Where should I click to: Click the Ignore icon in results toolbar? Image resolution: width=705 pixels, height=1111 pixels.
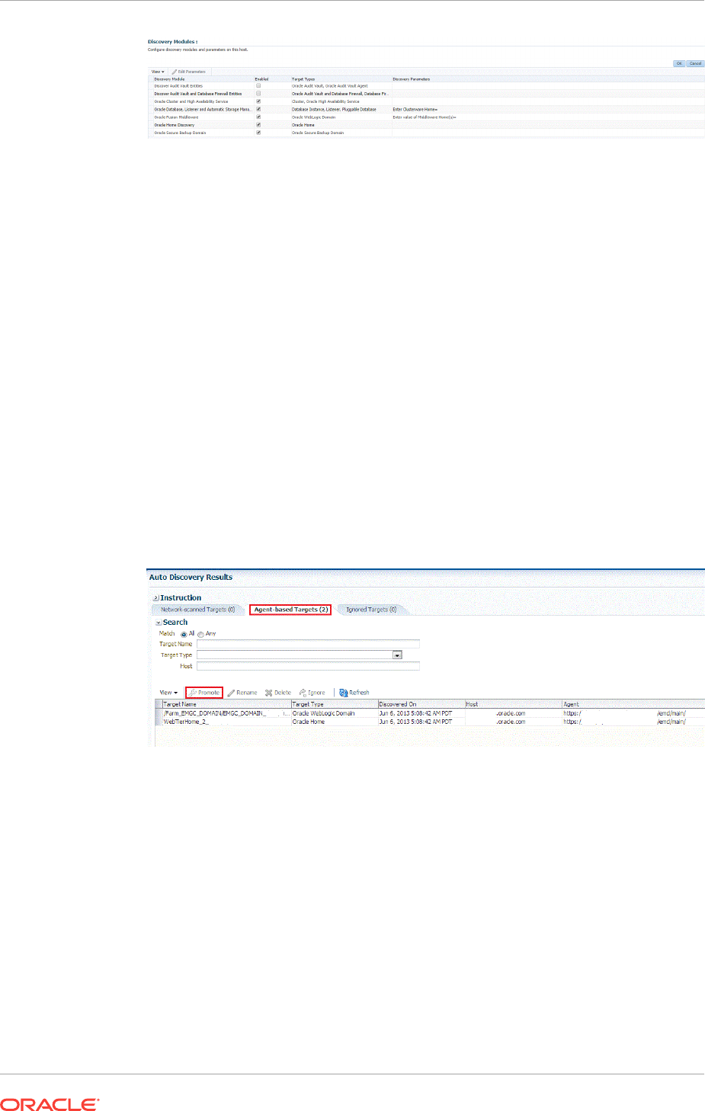pos(303,693)
